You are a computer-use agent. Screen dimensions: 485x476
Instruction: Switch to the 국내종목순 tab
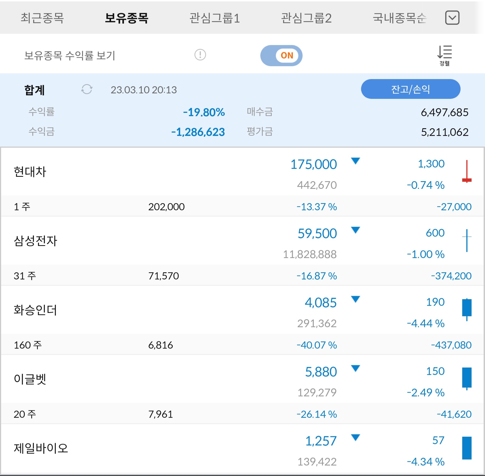click(x=400, y=18)
